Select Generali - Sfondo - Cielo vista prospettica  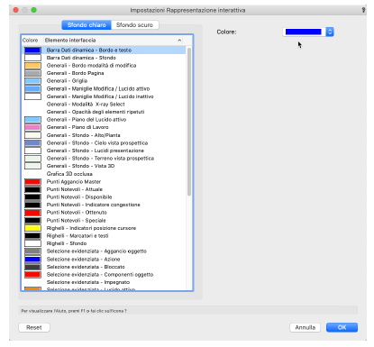point(104,143)
